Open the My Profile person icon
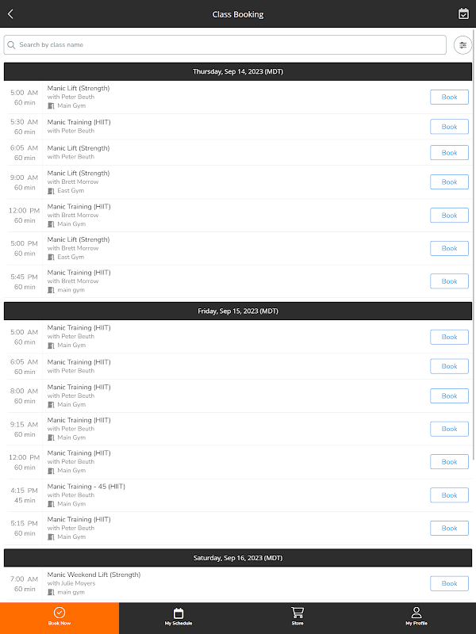 416,613
